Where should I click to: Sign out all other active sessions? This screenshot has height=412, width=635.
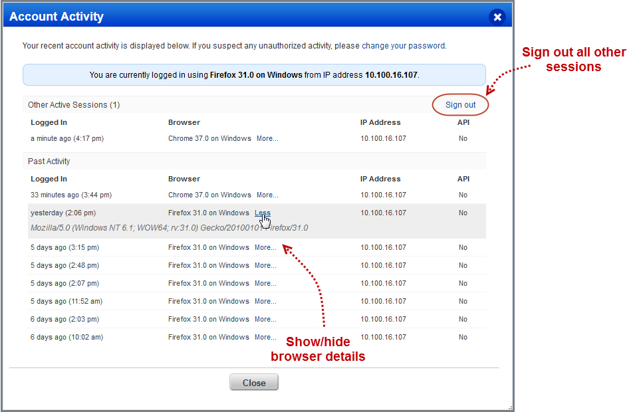460,104
